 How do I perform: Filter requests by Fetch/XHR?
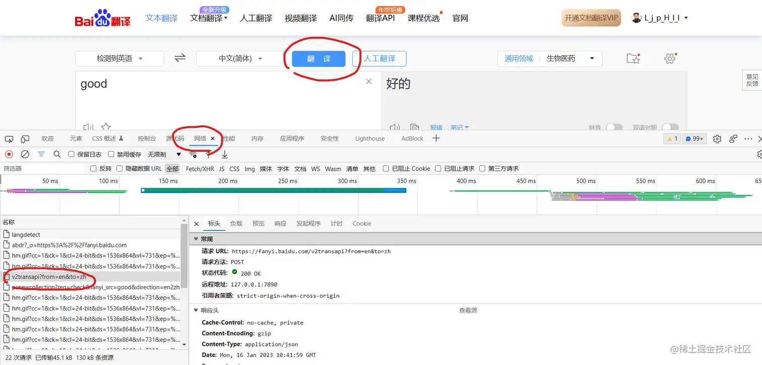200,169
